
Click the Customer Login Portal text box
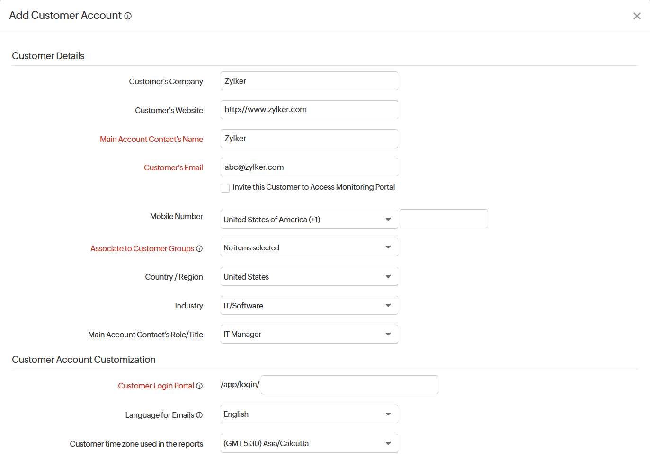pos(349,385)
